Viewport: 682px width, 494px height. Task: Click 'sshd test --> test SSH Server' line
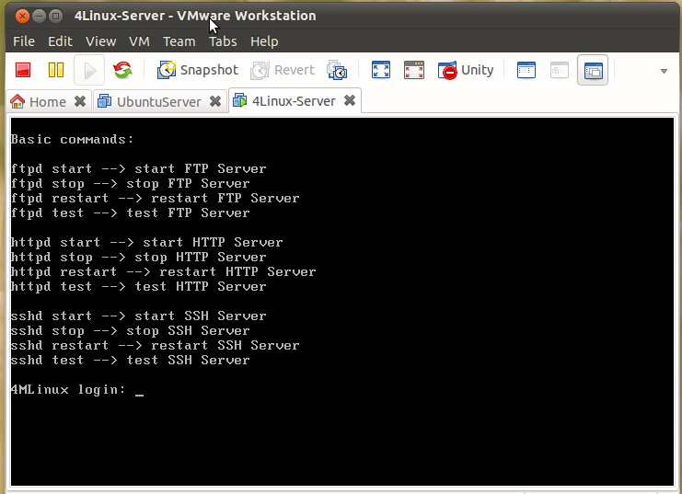[x=130, y=360]
